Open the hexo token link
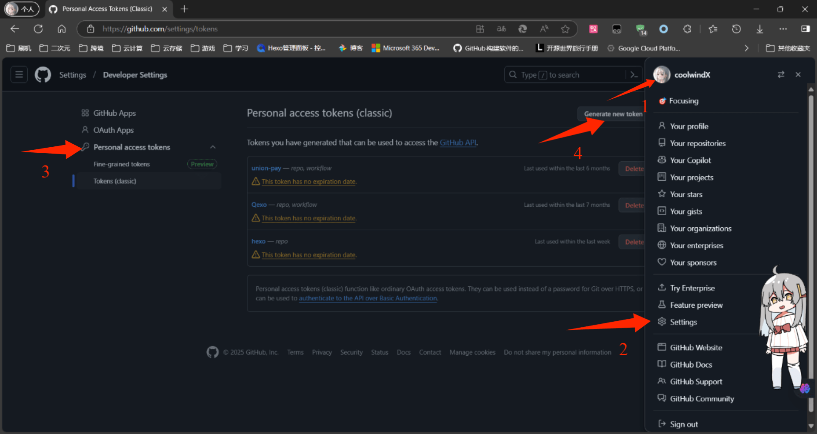The image size is (817, 434). (x=258, y=241)
